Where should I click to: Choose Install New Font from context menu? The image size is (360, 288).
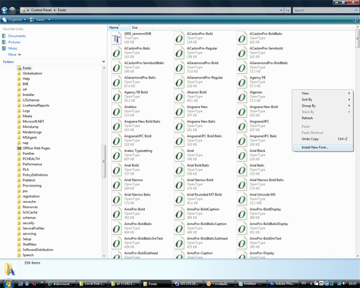point(323,148)
